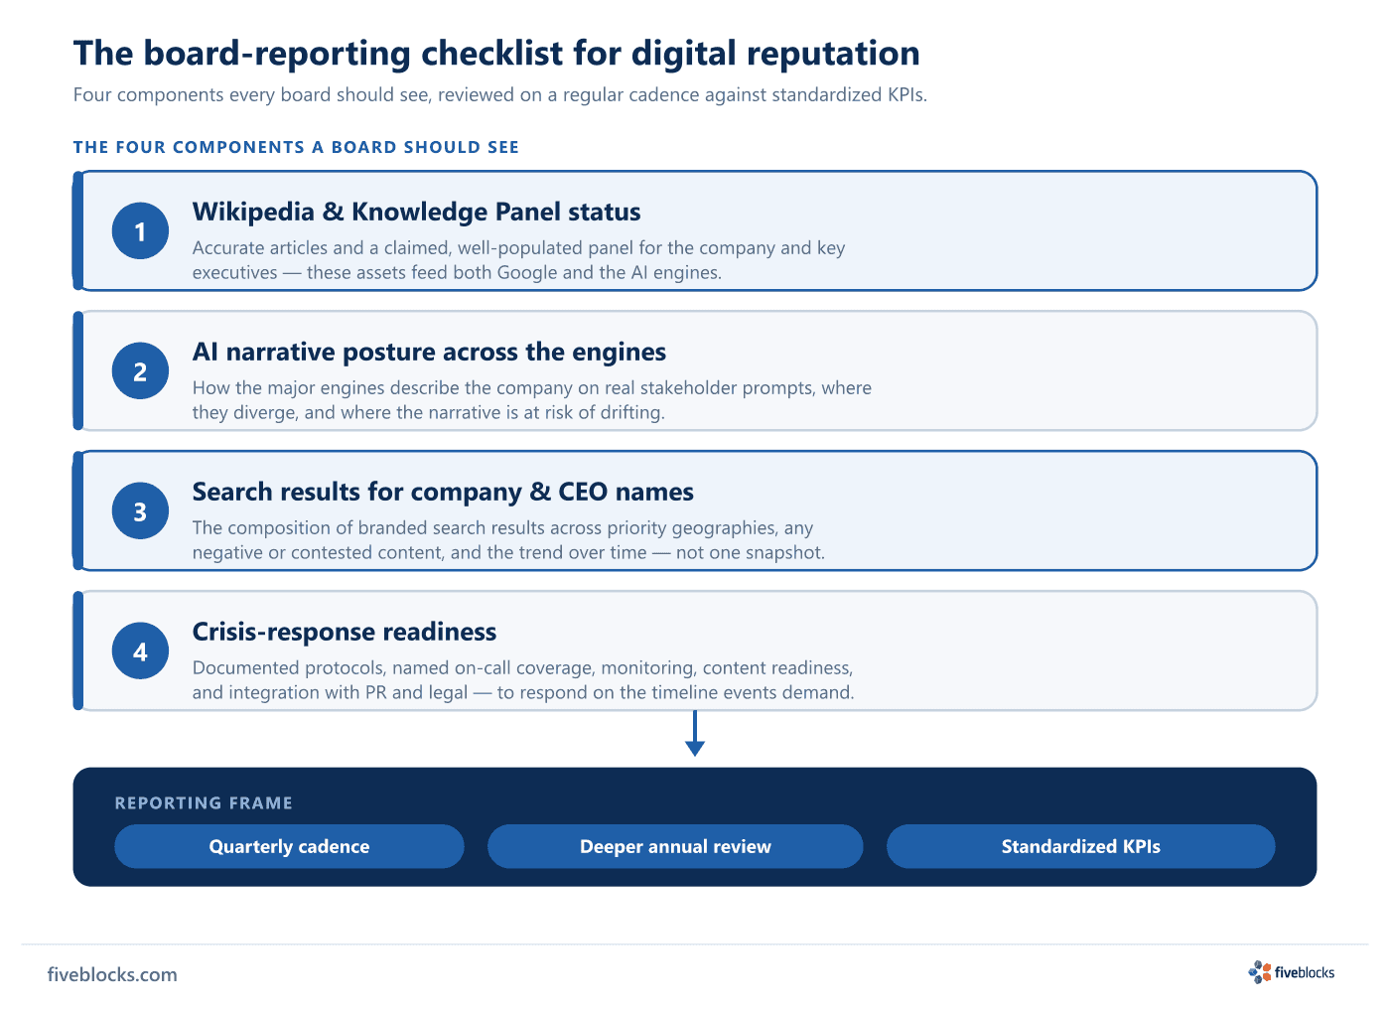
Task: Click the Search results for company & CEO names heading
Action: [x=443, y=492]
